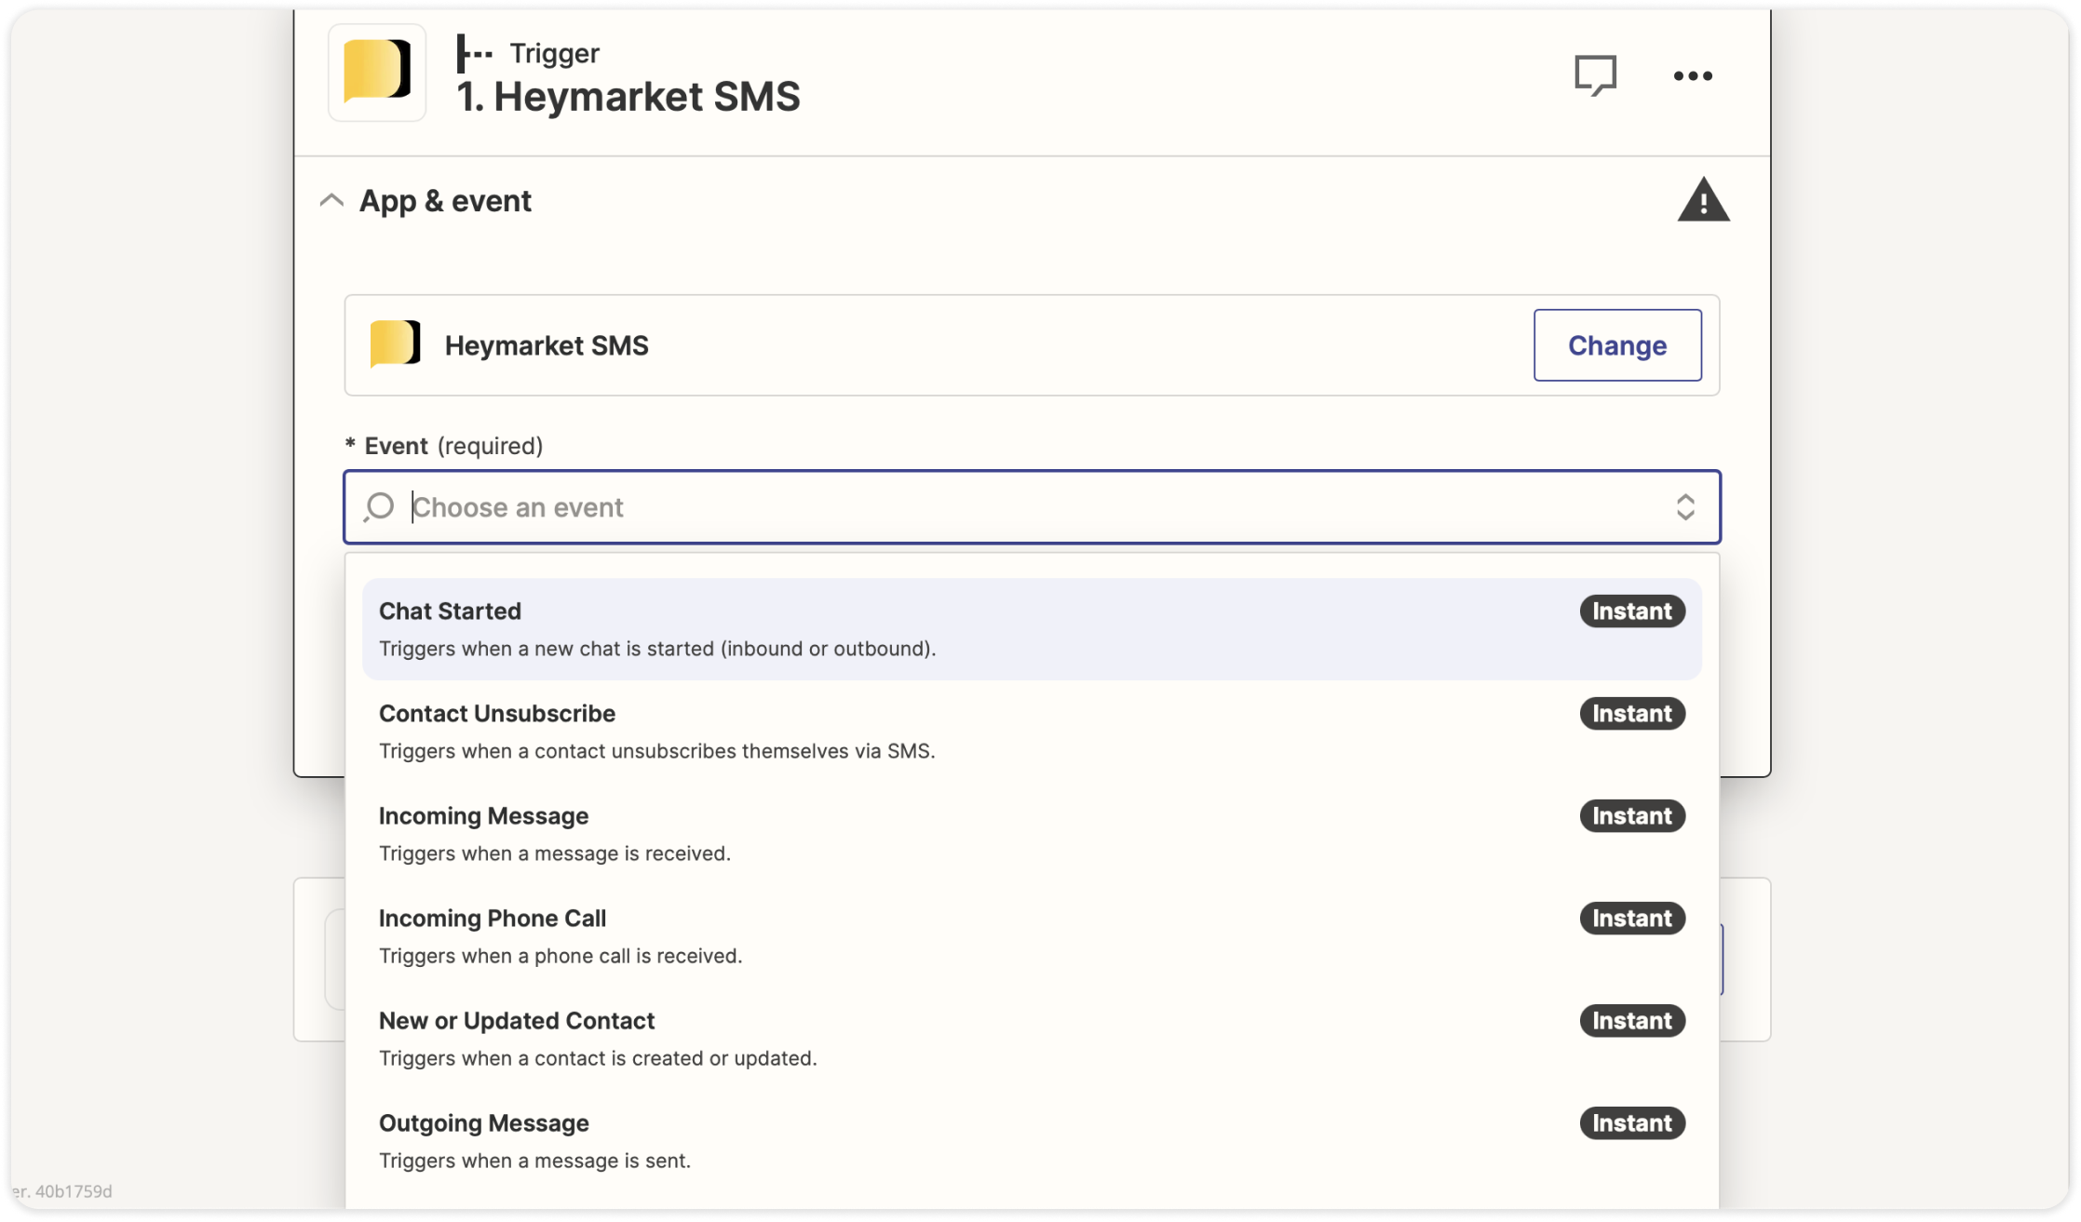Select the Outgoing Message event
This screenshot has height=1222, width=2081.
point(1032,1141)
